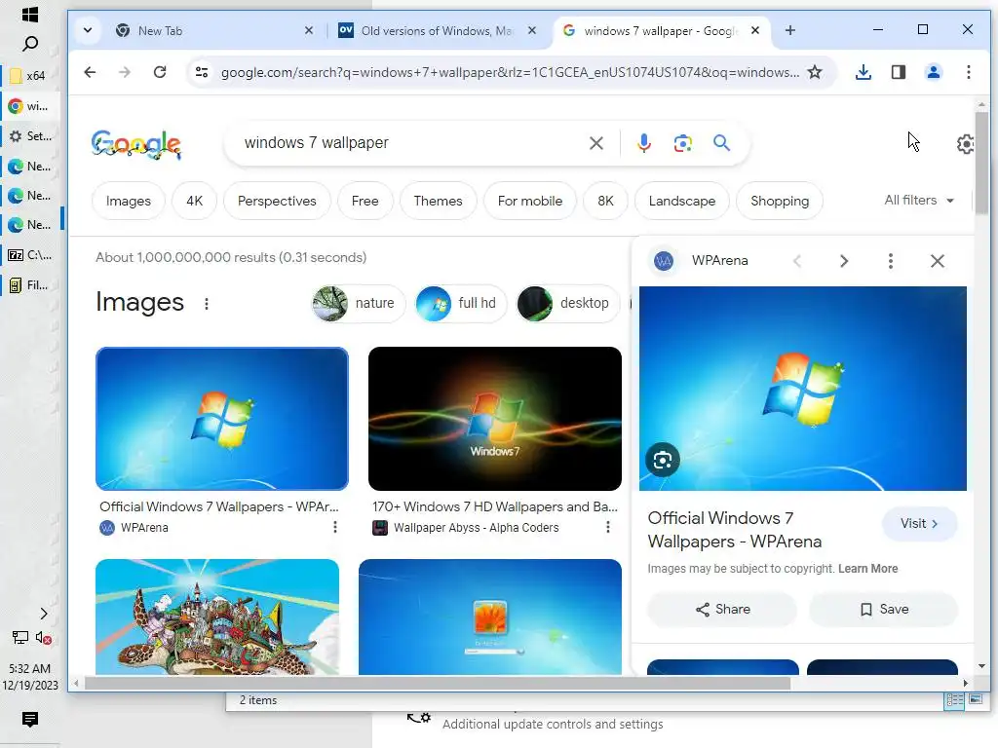
Task: Click Visit button in preview panel
Action: click(x=919, y=523)
